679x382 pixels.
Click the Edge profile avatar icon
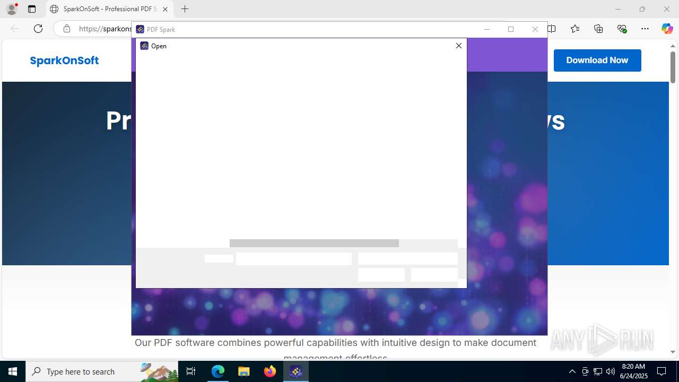coord(12,9)
